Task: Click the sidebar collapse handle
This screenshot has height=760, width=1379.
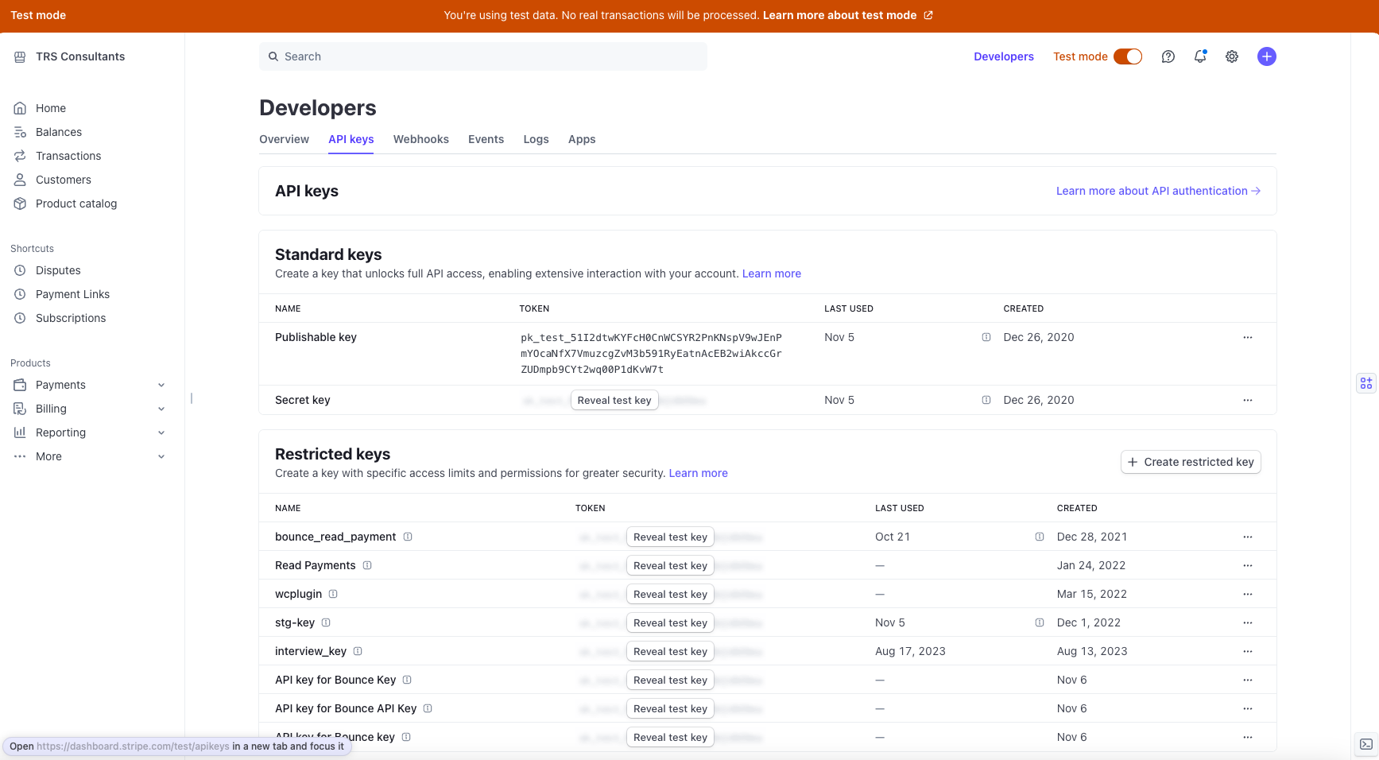Action: pos(192,397)
